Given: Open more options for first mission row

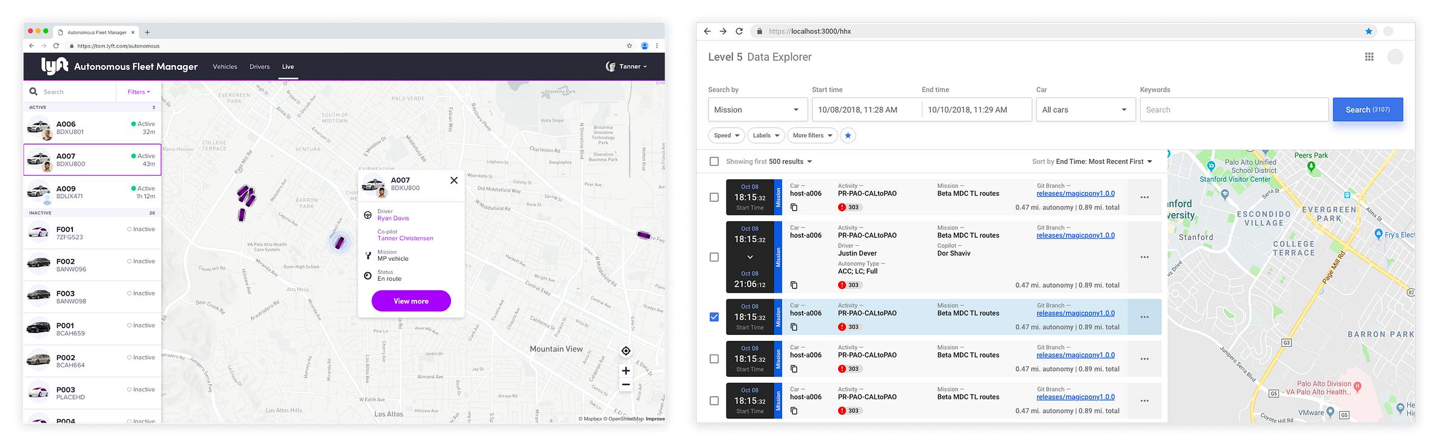Looking at the screenshot, I should click(x=1144, y=198).
